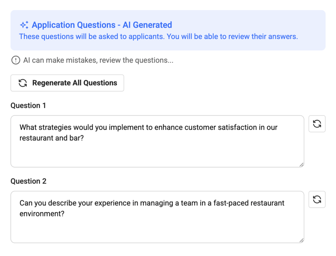Click the "Question 2" label
The height and width of the screenshot is (256, 336).
coord(28,181)
